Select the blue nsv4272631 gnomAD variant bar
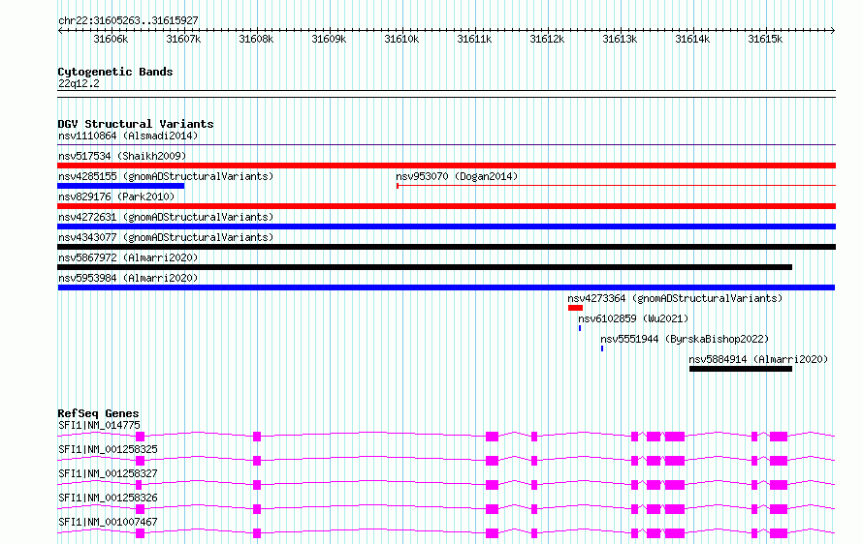The image size is (863, 544). coord(446,227)
